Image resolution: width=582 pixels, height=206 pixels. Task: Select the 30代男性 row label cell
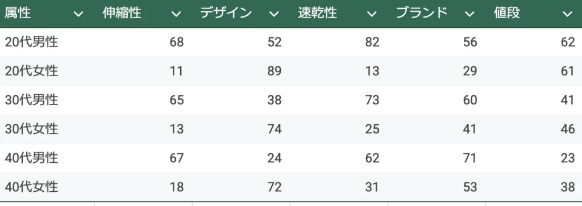click(48, 100)
